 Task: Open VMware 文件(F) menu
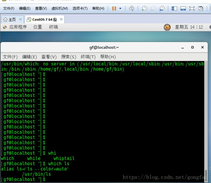9,8
